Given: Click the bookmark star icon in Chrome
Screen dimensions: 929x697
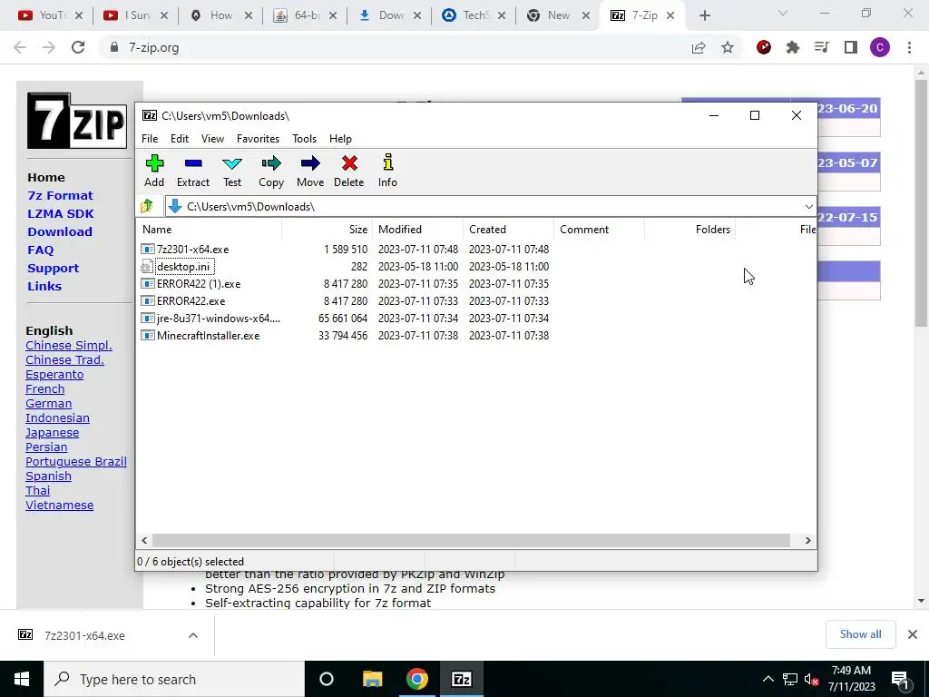Looking at the screenshot, I should point(728,47).
